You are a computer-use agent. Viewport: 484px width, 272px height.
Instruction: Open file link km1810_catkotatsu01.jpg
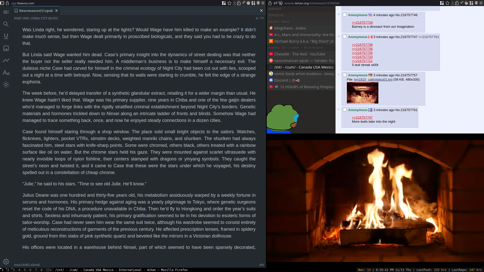point(373,80)
